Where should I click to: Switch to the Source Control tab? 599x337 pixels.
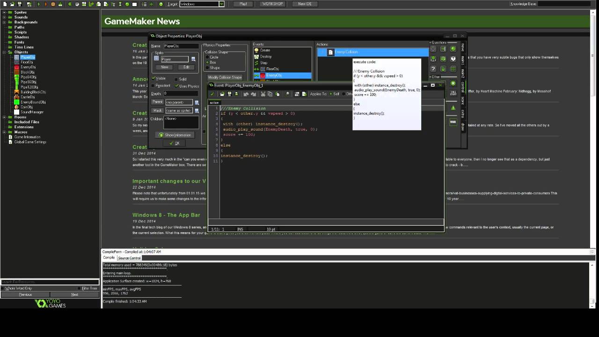pos(129,258)
